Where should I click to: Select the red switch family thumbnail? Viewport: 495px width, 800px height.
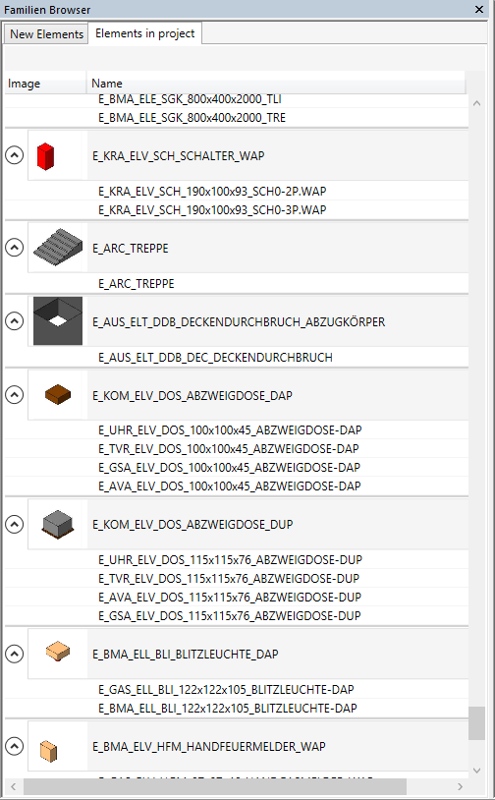[x=45, y=156]
